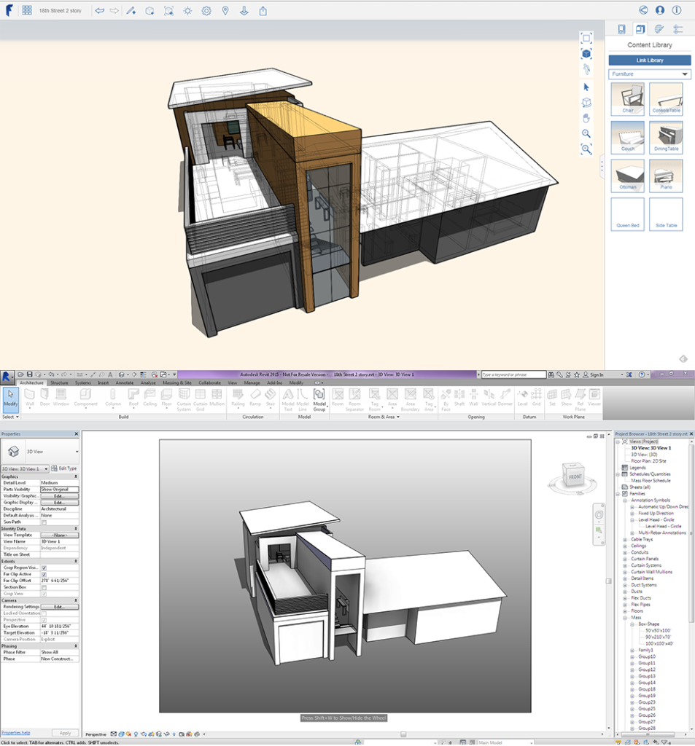Viewport: 695px width, 746px height.
Task: Click the Stair tool in Revit ribbon
Action: point(271,398)
